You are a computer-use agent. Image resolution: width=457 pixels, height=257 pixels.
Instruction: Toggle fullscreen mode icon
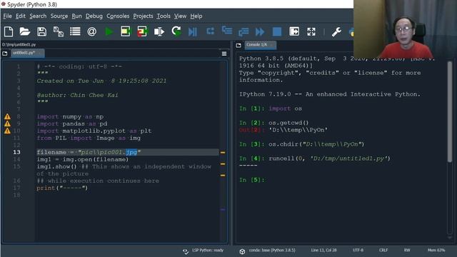tap(311, 31)
